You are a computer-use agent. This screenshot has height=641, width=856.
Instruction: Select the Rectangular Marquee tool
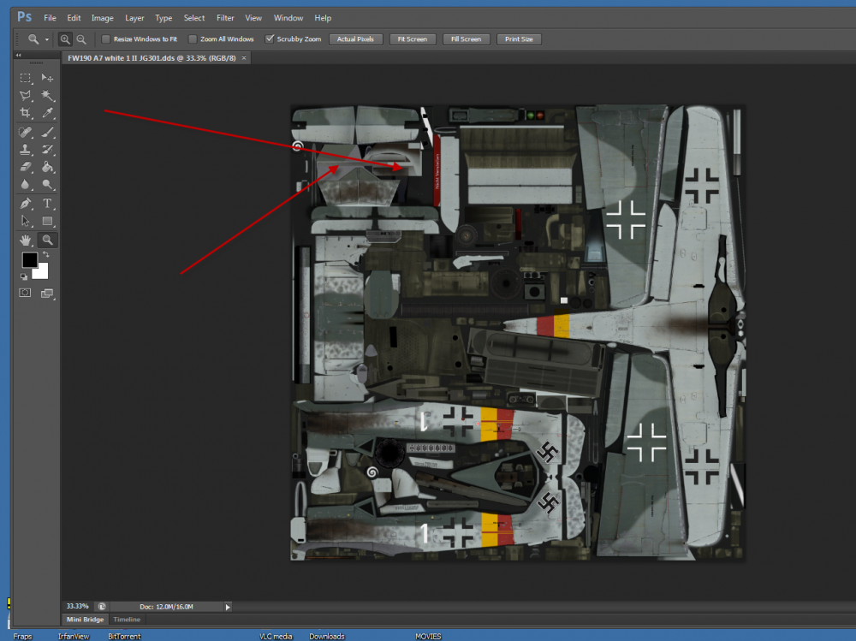(26, 78)
